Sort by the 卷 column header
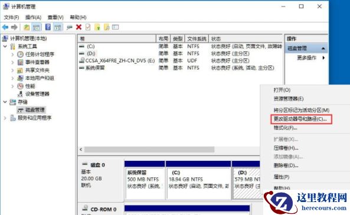 pos(117,39)
